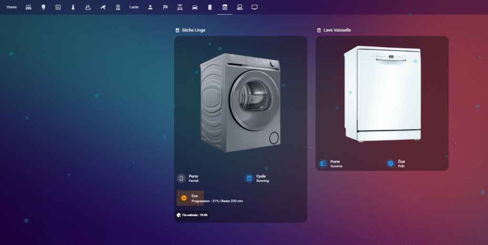Open the person profile tab icon
Image resolution: width=488 pixels, height=245 pixels.
(x=150, y=7)
